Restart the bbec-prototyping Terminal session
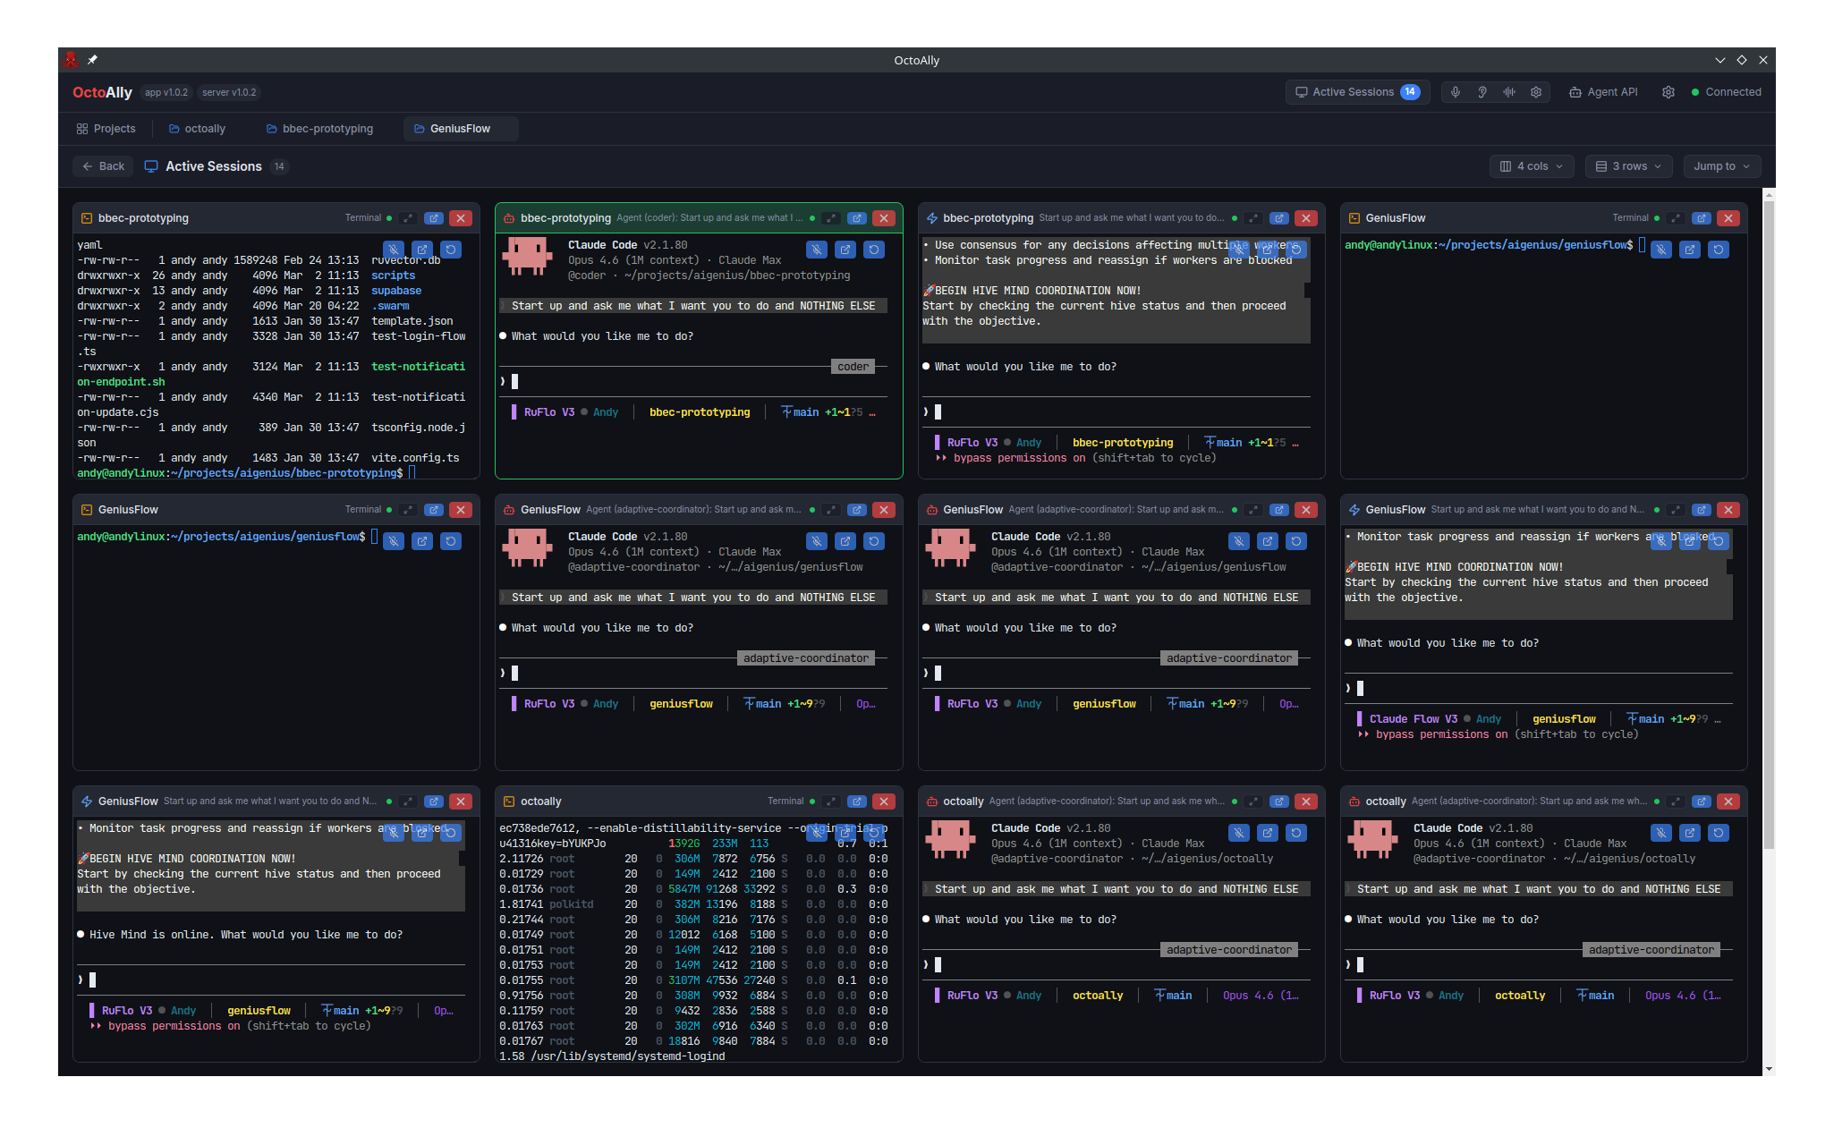1834x1145 pixels. pos(451,250)
